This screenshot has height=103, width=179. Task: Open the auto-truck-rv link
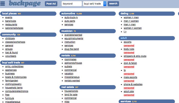coord(71,17)
